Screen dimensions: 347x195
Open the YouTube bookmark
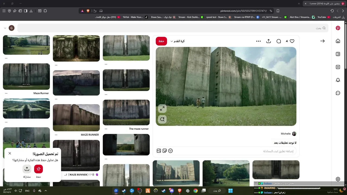[323, 17]
